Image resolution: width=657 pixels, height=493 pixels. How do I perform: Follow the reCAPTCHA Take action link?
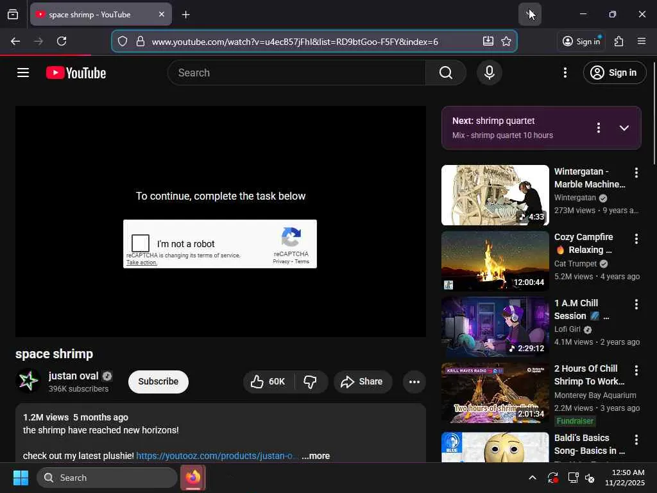[142, 263]
